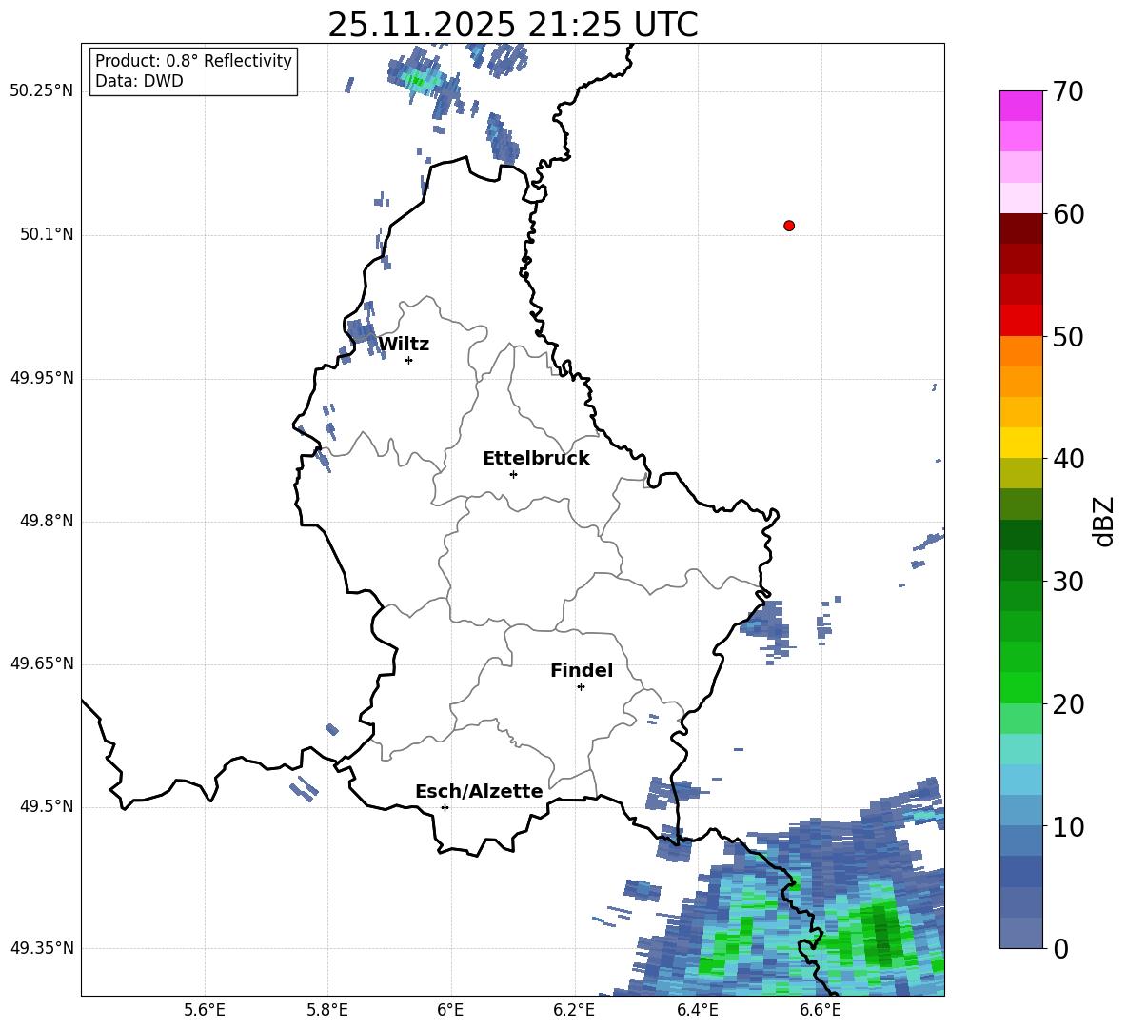The image size is (1127, 1029).
Task: Click the 49.65°N latitude label
Action: click(42, 663)
